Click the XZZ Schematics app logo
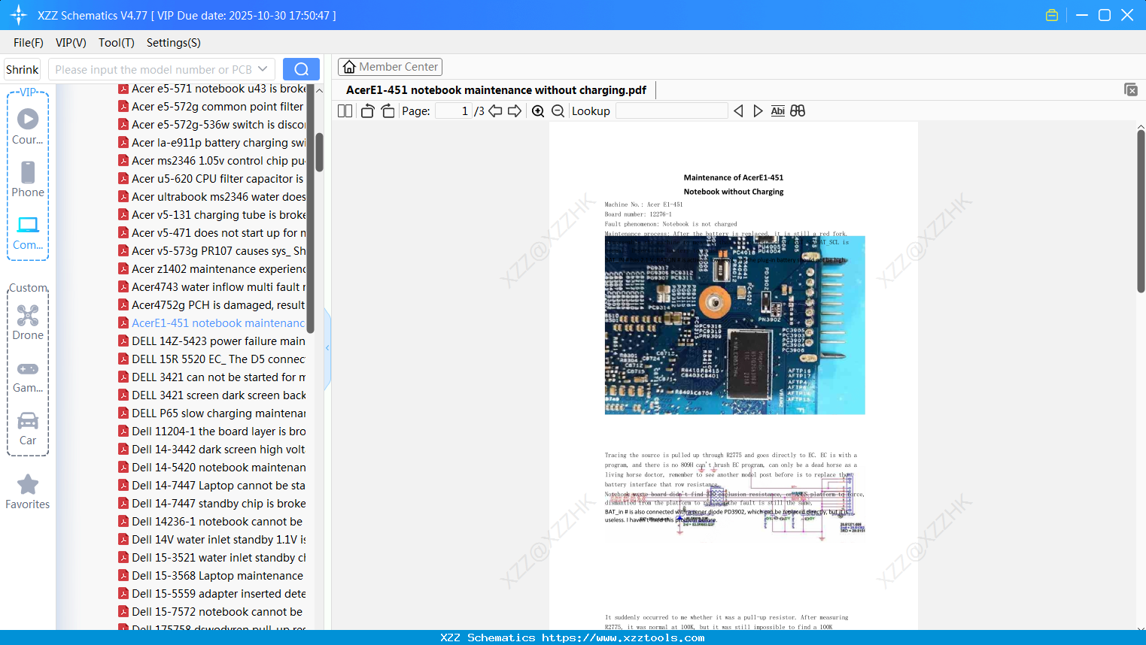1146x645 pixels. (19, 15)
